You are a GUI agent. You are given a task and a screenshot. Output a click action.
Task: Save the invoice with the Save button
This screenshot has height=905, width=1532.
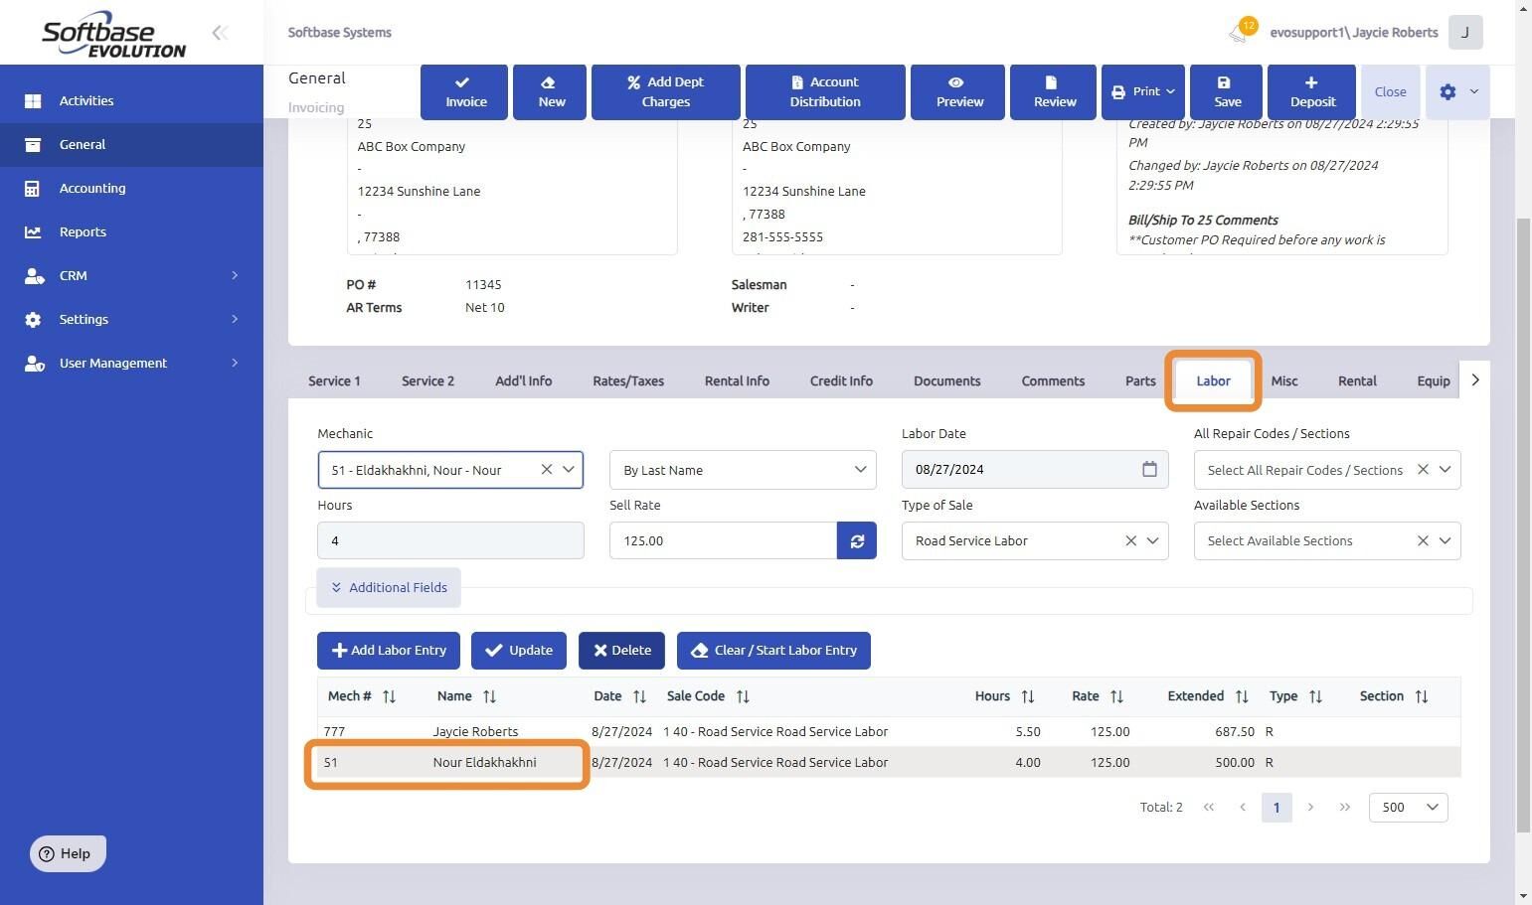(x=1226, y=91)
